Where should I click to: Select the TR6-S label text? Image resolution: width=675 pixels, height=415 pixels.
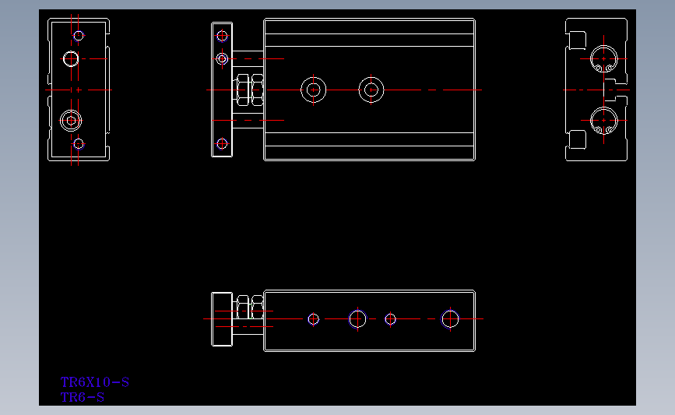[83, 397]
